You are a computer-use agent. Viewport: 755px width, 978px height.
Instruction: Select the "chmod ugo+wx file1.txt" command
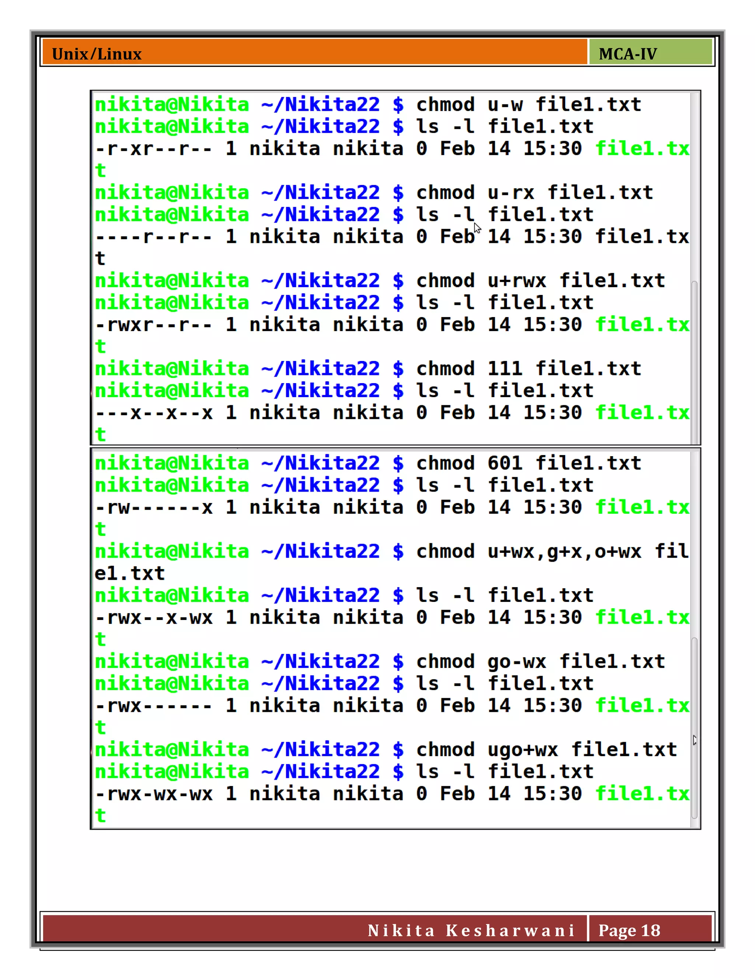tap(547, 750)
